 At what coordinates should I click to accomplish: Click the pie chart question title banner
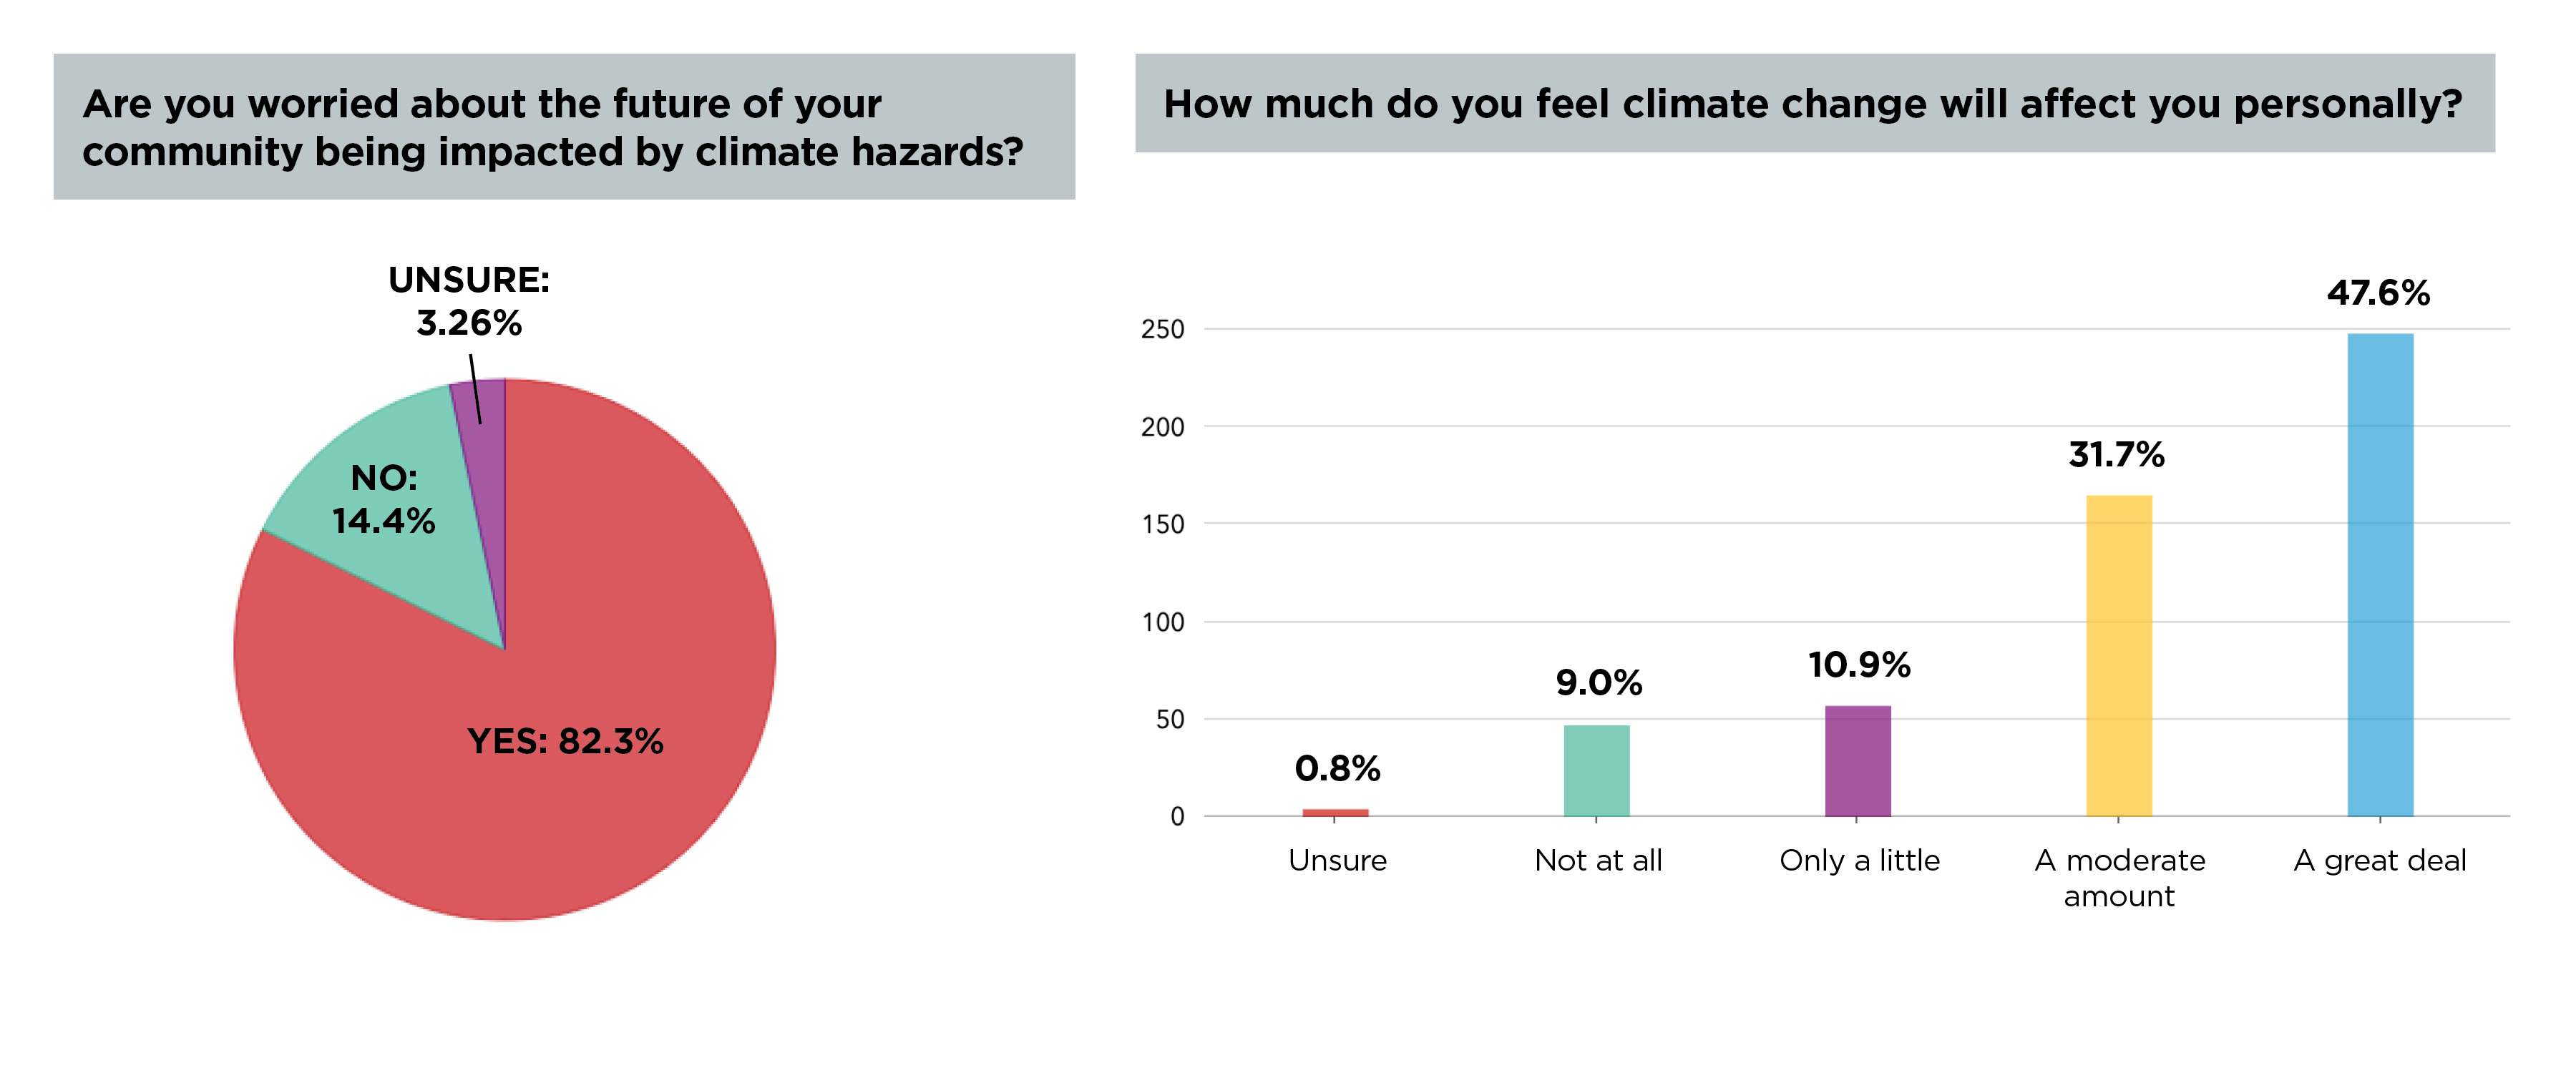(x=564, y=127)
